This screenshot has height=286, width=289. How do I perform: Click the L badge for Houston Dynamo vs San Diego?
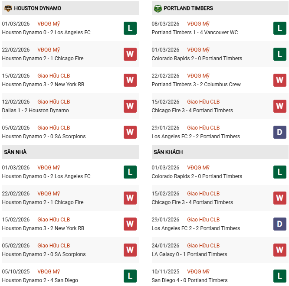pos(130,276)
